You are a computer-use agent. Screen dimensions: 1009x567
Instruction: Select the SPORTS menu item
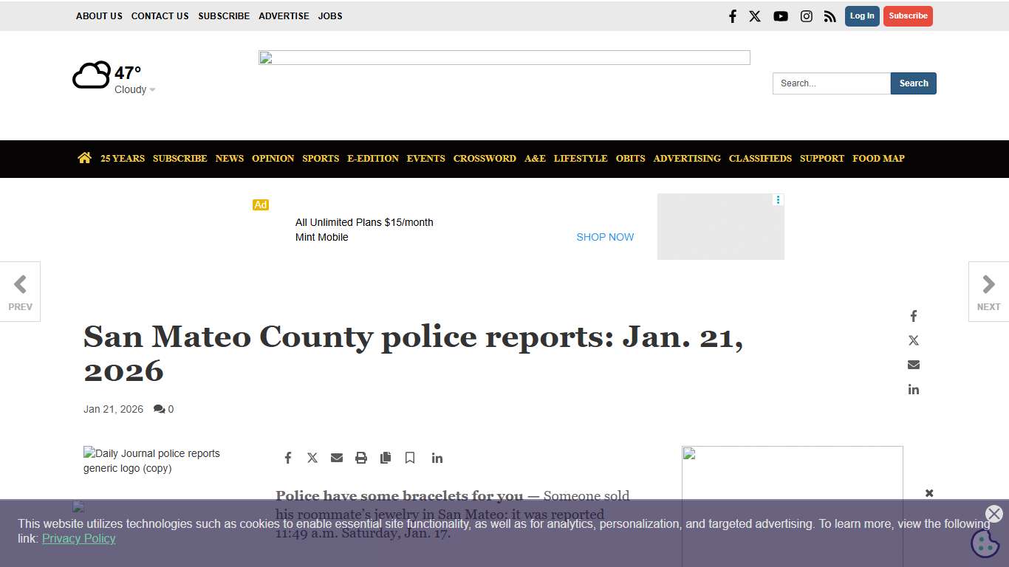point(321,158)
